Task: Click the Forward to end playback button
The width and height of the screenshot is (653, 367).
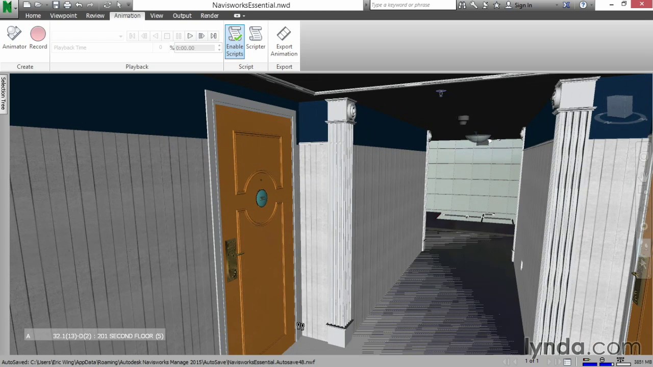Action: (213, 36)
